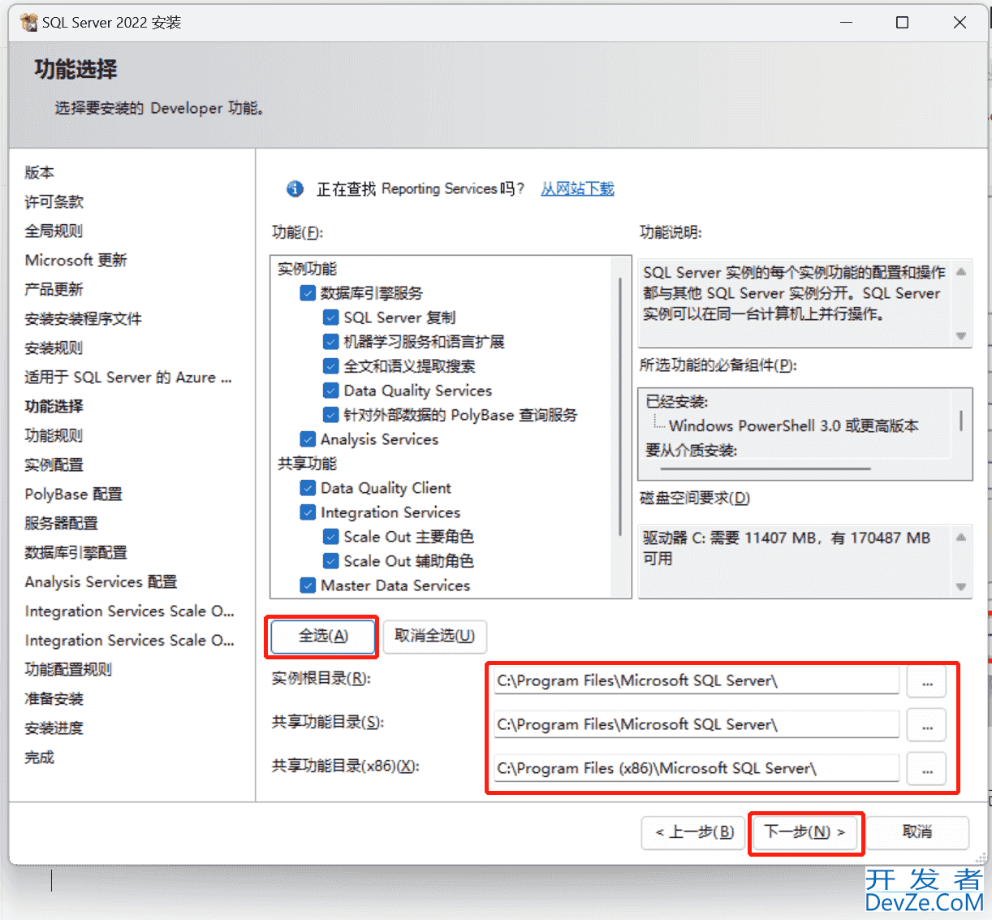Toggle 机器学习服务和语言扩展 checkbox

tap(330, 342)
